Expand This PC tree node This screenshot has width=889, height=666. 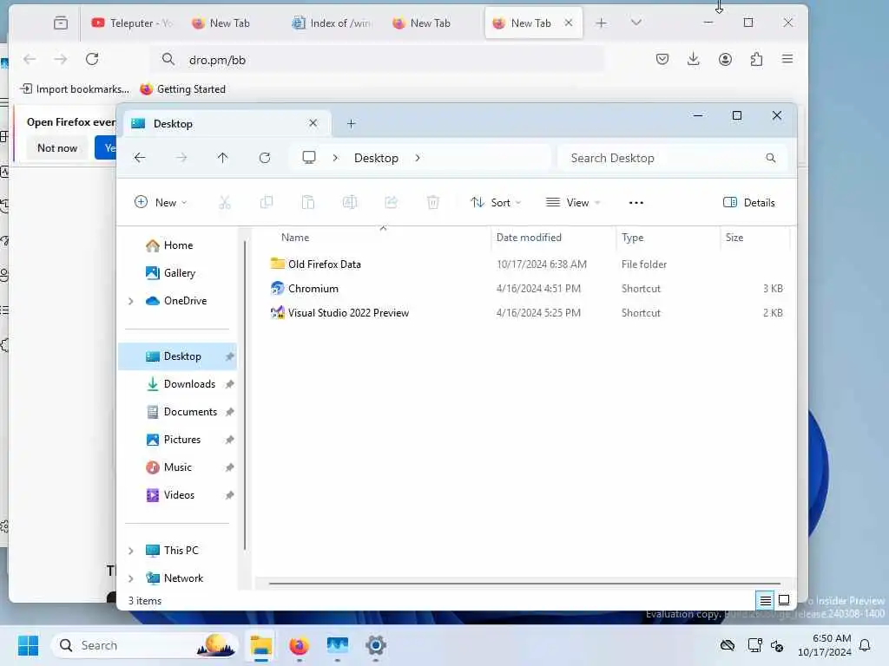pos(131,551)
